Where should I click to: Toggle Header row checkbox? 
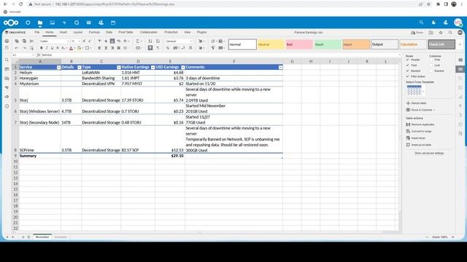coord(408,60)
